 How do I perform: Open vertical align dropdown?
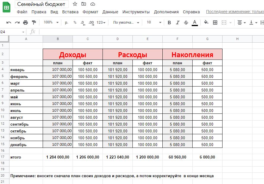pos(253,23)
